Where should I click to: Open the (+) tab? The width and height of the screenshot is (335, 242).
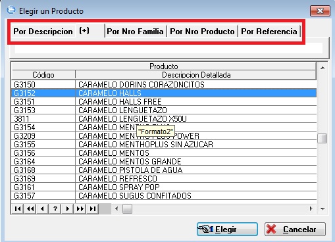[x=84, y=31]
